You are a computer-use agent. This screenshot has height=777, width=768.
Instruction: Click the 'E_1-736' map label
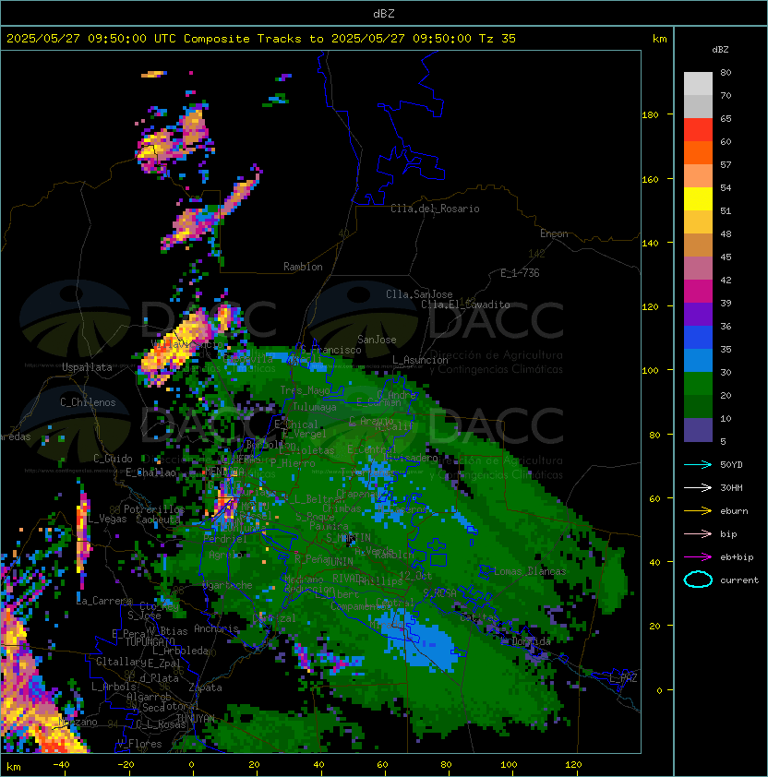pyautogui.click(x=520, y=273)
